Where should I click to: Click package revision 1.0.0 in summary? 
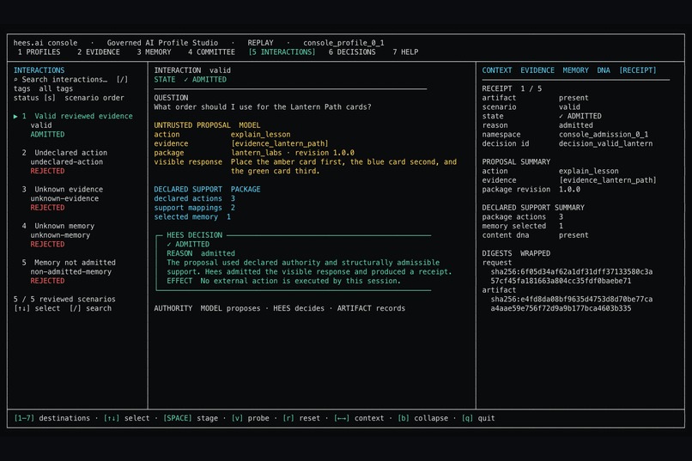[x=531, y=190]
